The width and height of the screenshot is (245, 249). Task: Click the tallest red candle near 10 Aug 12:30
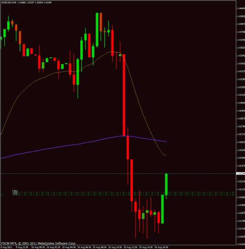[124, 95]
